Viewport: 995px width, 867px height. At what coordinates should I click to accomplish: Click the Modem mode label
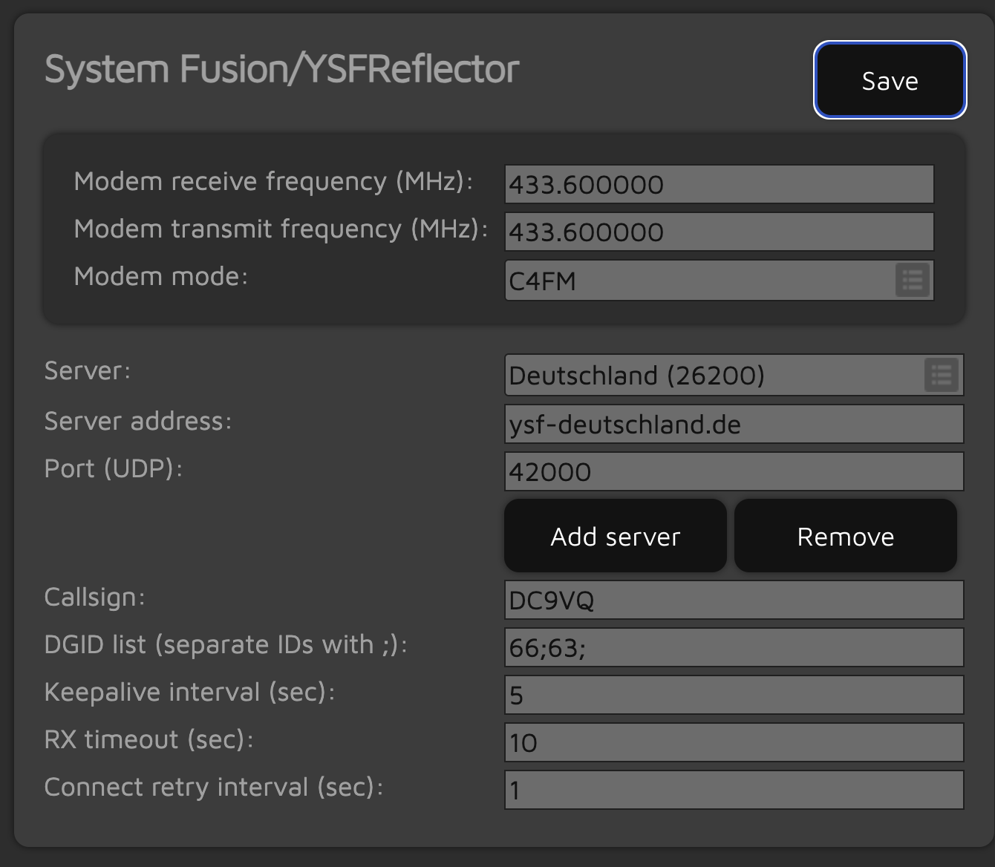click(x=161, y=276)
